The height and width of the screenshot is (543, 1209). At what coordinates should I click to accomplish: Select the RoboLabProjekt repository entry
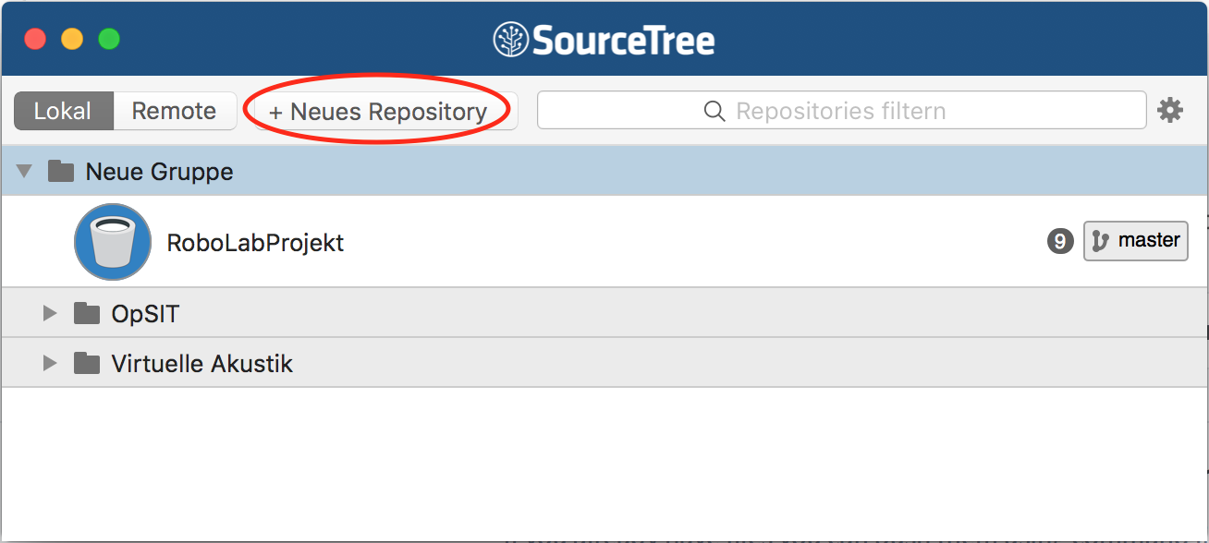[604, 241]
